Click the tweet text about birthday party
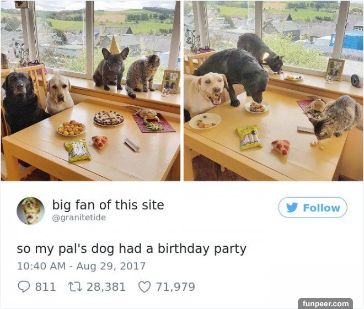364x309 pixels. [131, 249]
